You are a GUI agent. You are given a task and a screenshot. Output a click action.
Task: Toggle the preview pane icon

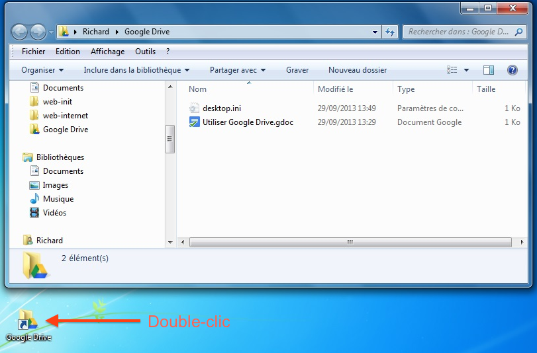tap(489, 70)
